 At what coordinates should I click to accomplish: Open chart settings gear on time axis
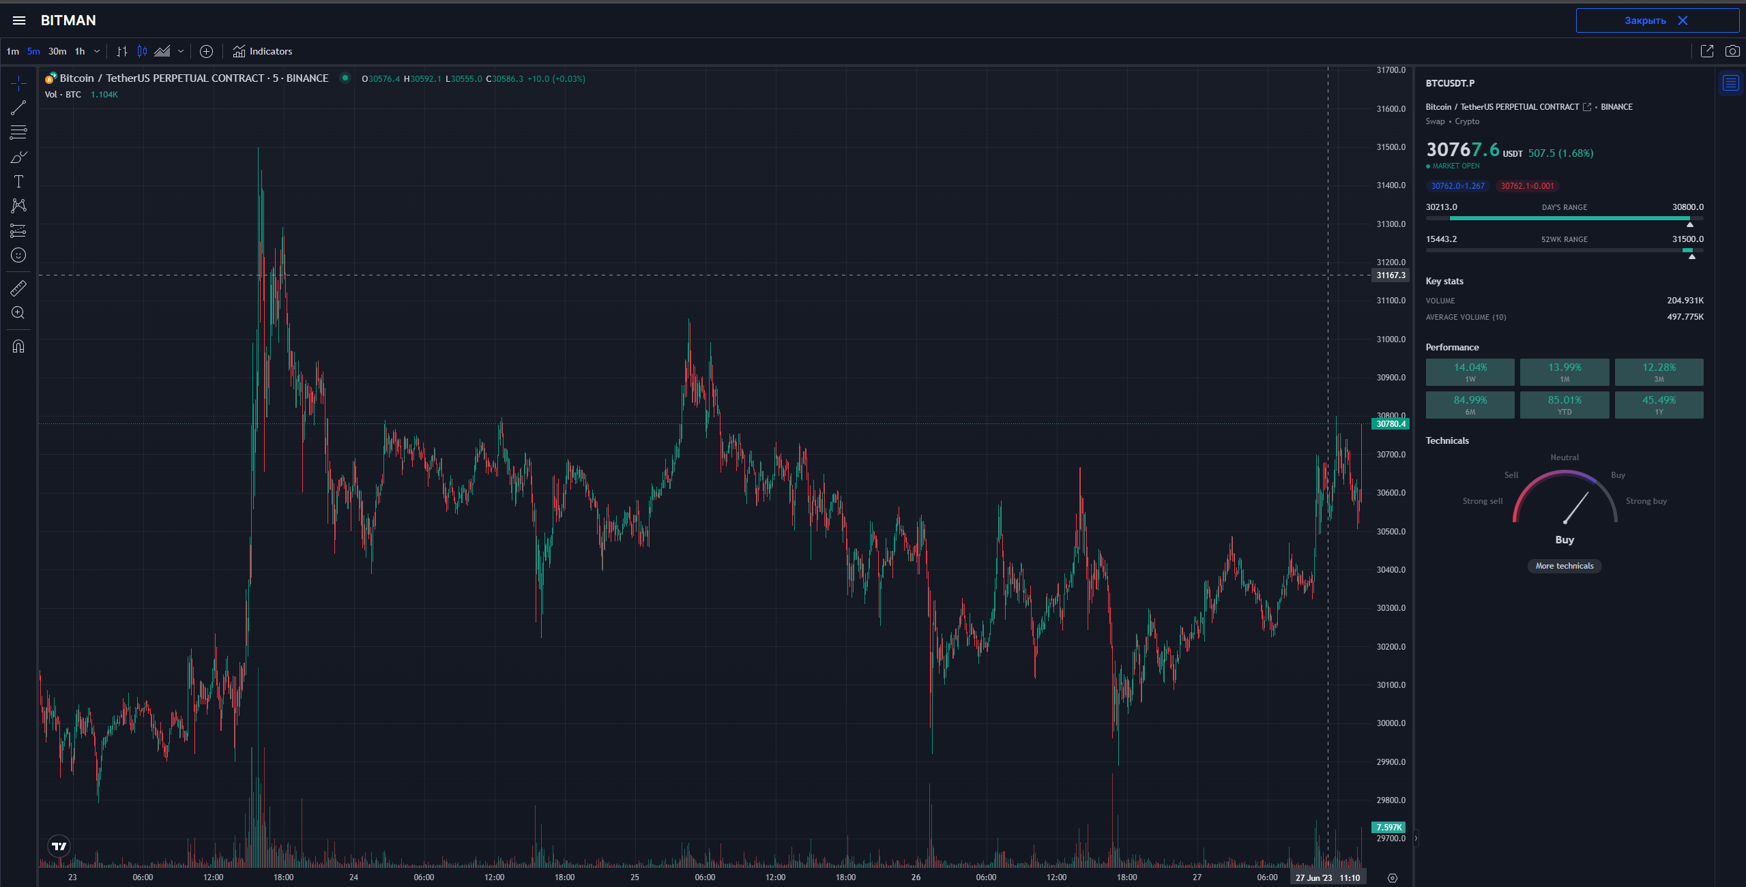coord(1393,878)
